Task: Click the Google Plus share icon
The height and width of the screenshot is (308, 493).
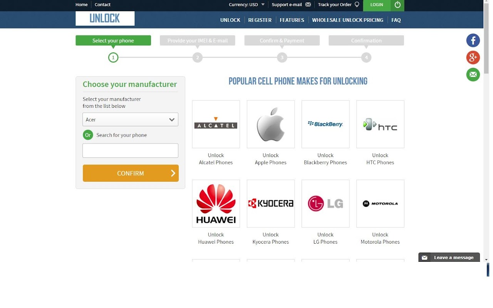Action: [473, 57]
